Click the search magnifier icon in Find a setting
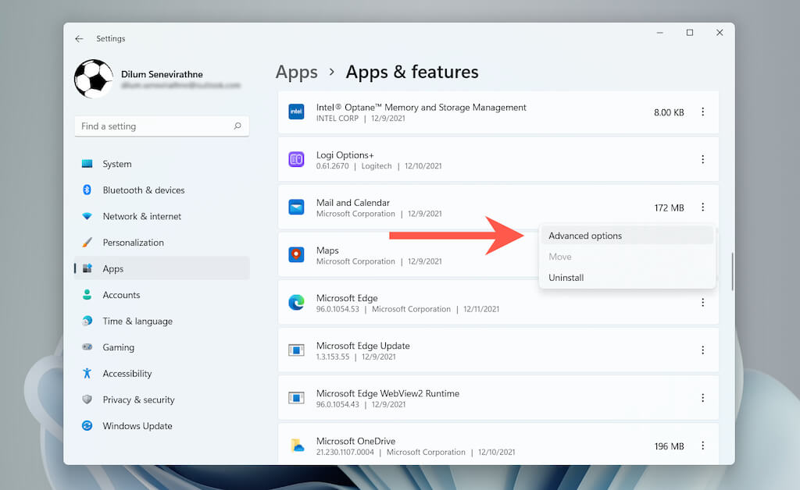 [237, 126]
